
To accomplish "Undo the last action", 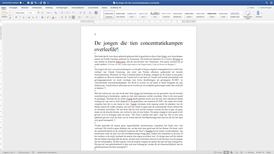I will tap(35, 3).
